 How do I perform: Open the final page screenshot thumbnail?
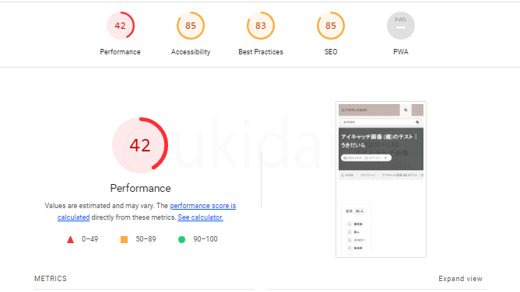tap(381, 179)
